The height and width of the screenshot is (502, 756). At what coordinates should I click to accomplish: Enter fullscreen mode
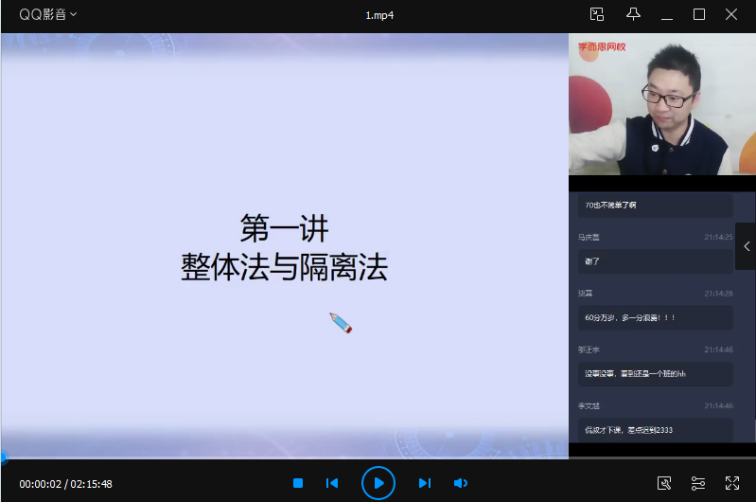pyautogui.click(x=731, y=483)
